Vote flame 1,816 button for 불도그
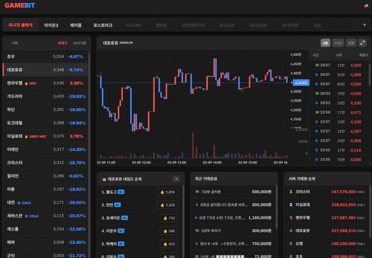The image size is (372, 258). pos(167,192)
